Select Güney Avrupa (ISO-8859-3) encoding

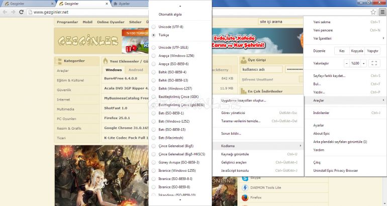179,162
